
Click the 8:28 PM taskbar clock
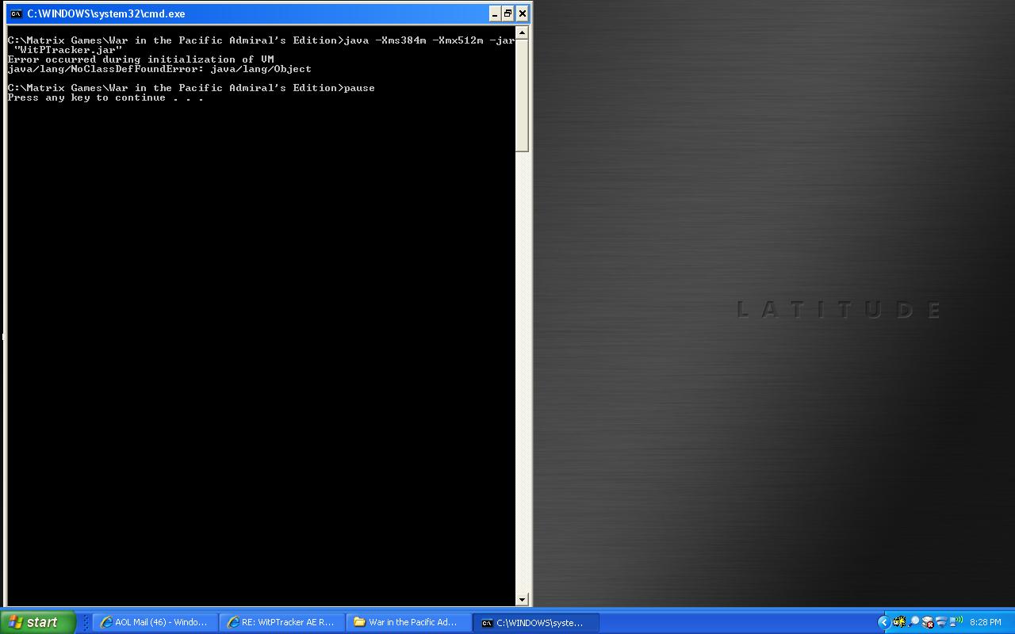[x=985, y=622]
